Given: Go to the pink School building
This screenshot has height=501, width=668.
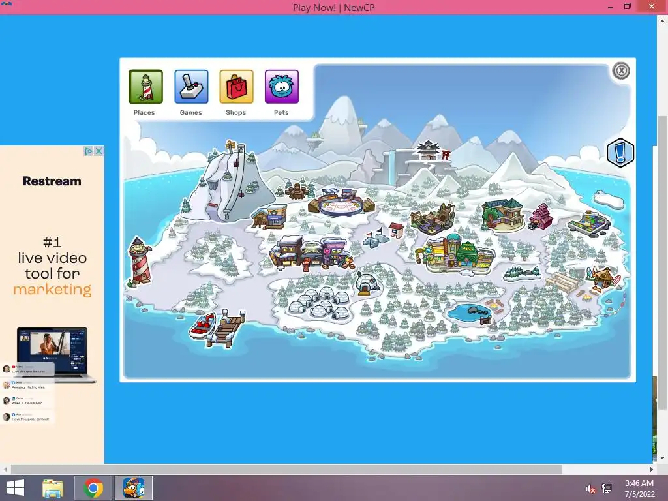Looking at the screenshot, I should click(541, 217).
